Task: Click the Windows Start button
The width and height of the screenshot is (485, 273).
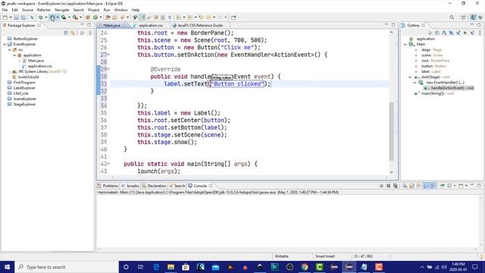Action: [7, 267]
